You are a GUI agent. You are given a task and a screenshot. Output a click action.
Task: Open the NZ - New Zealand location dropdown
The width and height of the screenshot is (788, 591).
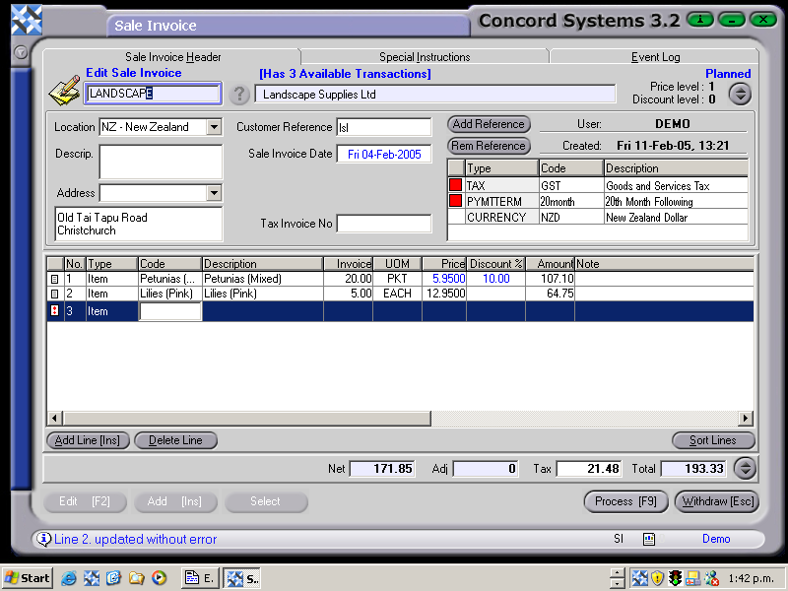click(215, 126)
